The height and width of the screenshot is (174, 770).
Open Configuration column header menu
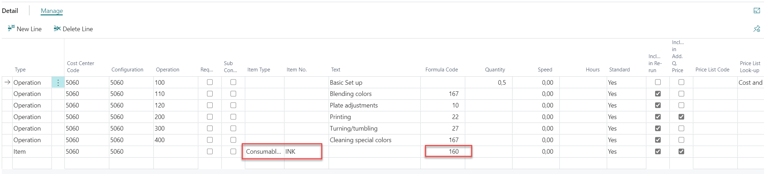coord(127,70)
